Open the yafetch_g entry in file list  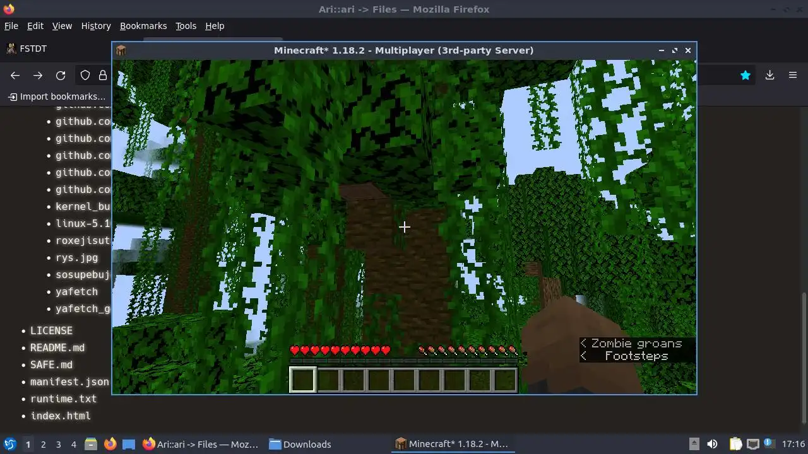coord(83,308)
